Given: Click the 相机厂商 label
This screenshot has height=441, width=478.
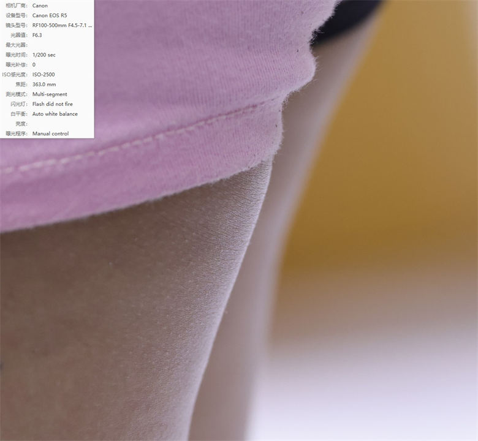Looking at the screenshot, I should click(x=17, y=6).
